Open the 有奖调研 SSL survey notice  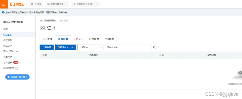[x=37, y=12]
